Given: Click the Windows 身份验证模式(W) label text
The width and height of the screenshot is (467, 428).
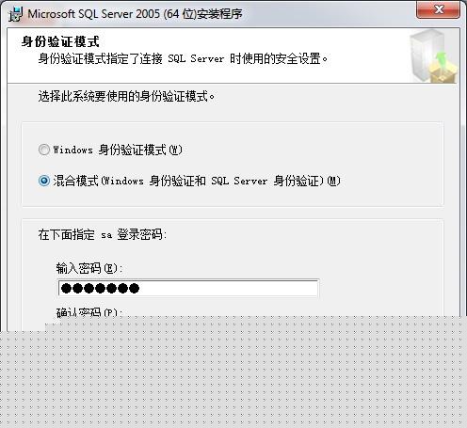Looking at the screenshot, I should [x=118, y=150].
